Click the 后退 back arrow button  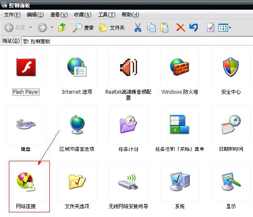(x=15, y=27)
